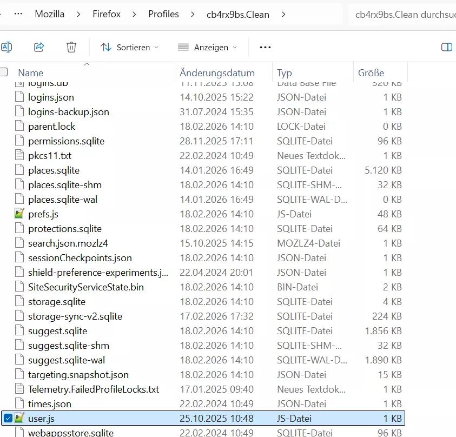
Task: Select the file name suggest.sqlite
Action: click(x=57, y=331)
